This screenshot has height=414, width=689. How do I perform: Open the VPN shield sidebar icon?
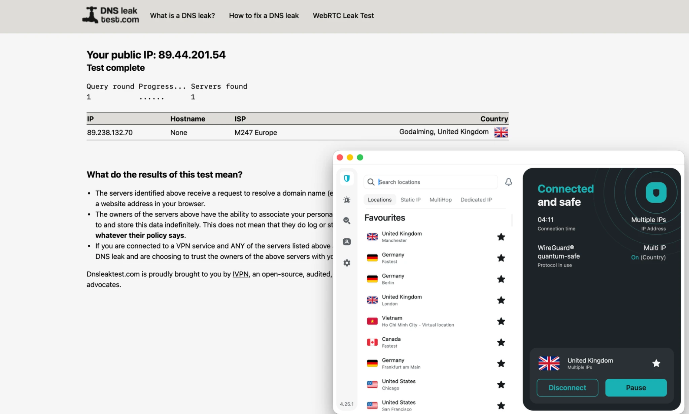(x=347, y=178)
